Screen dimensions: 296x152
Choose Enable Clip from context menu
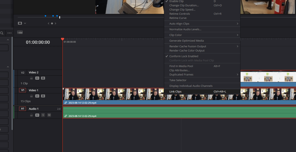tap(202, 1)
